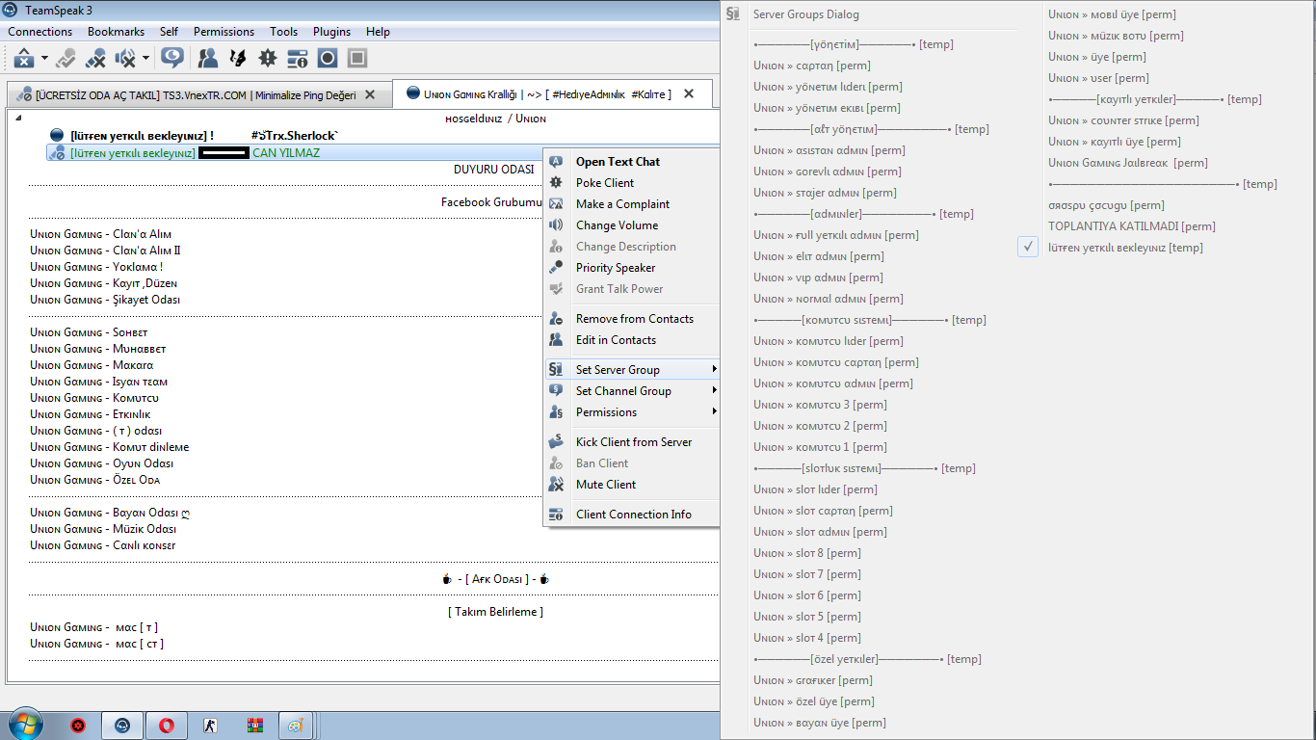Screen dimensions: 1316x740
Task: Expand the Set Channel Group submenu arrow
Action: pos(714,390)
